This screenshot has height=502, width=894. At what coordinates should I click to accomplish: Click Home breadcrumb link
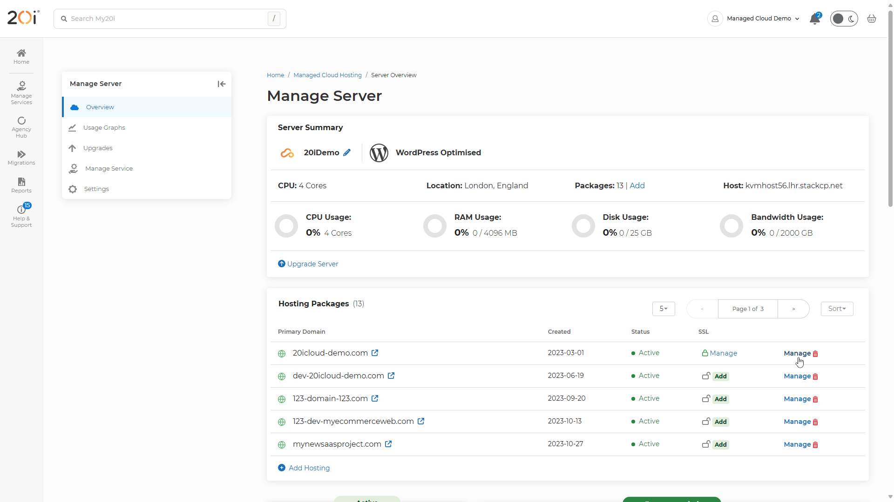coord(275,75)
